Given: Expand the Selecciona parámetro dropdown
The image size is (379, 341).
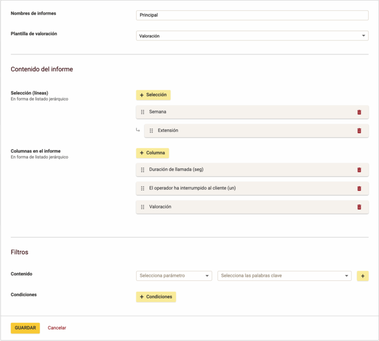Looking at the screenshot, I should [174, 276].
